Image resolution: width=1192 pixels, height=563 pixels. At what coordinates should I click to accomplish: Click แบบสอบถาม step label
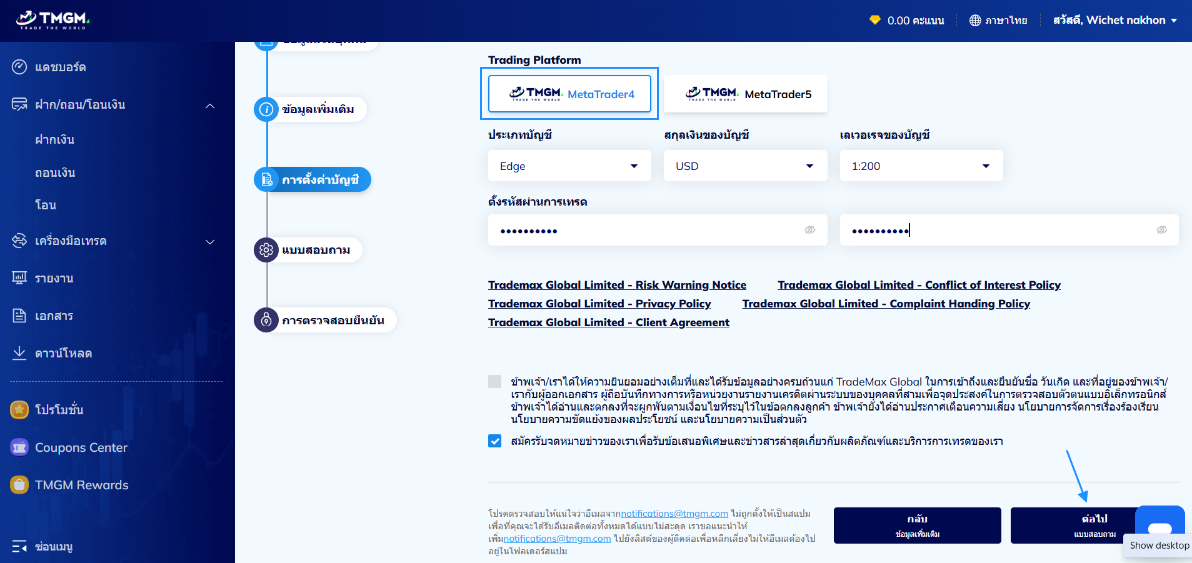coord(316,250)
